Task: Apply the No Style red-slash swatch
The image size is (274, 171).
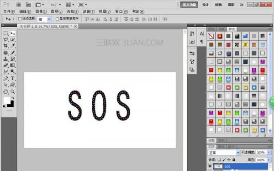Action: point(211,36)
